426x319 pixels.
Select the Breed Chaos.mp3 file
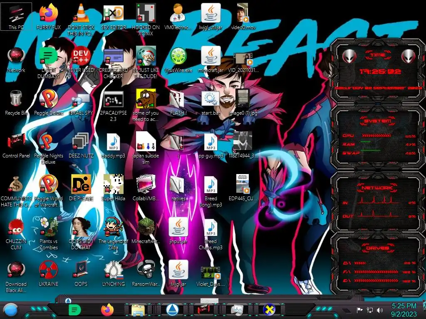[211, 234]
